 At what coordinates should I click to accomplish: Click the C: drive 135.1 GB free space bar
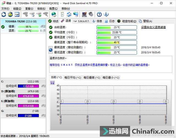[28, 86]
